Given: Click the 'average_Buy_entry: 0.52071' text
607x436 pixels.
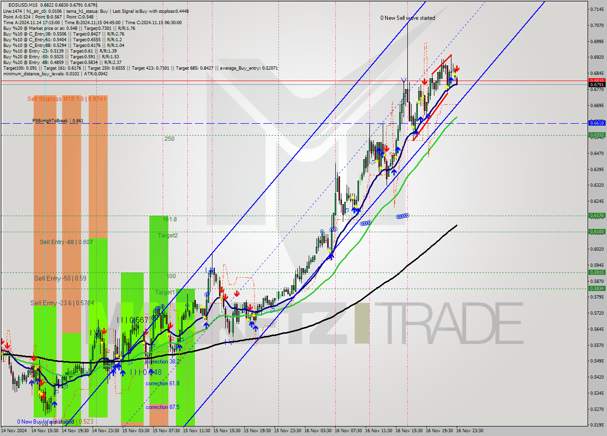Looking at the screenshot, I should pyautogui.click(x=249, y=68).
